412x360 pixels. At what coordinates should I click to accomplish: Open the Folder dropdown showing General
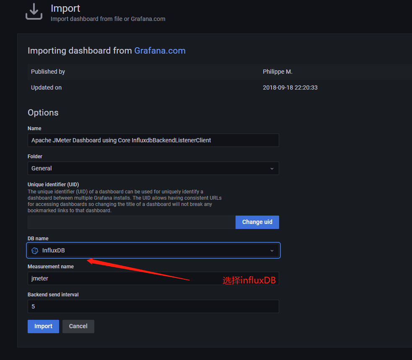pos(153,168)
